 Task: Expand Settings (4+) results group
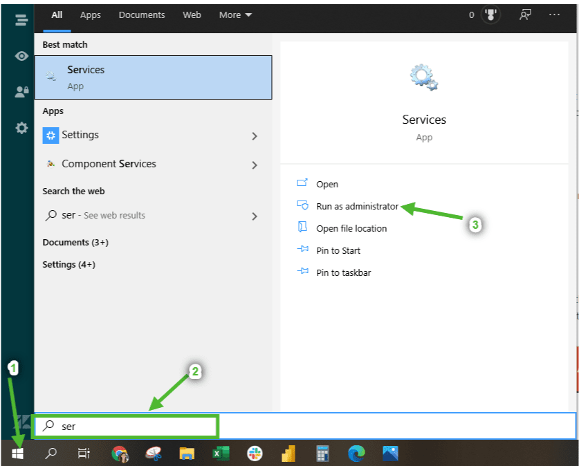click(68, 265)
